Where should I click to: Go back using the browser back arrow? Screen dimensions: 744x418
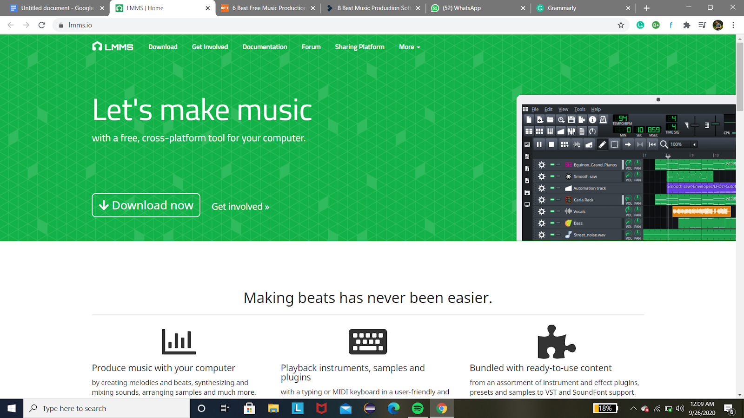click(x=11, y=25)
